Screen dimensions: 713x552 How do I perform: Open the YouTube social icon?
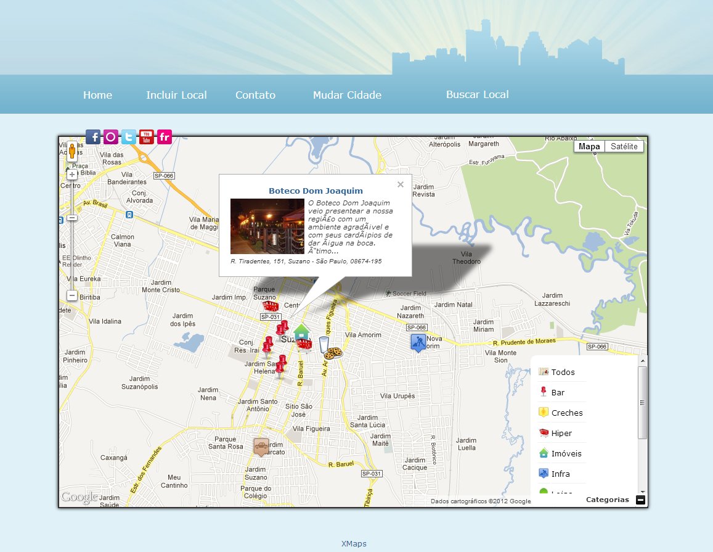click(x=147, y=136)
